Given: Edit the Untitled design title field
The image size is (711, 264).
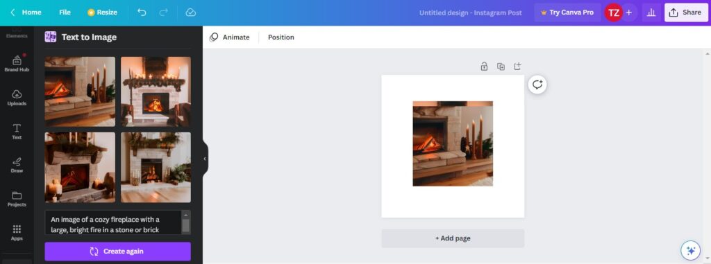Looking at the screenshot, I should point(470,12).
